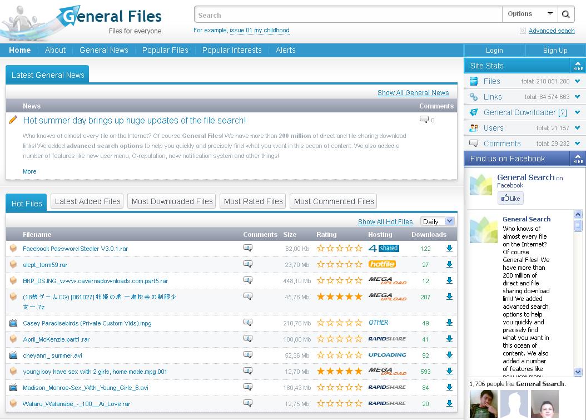Like General Search on Facebook
The height and width of the screenshot is (420, 586).
[510, 198]
